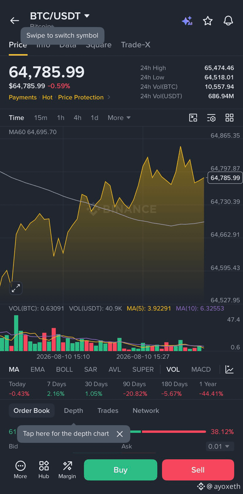243x494 pixels.
Task: Open chart settings icon beside the grid
Action: coord(211,118)
